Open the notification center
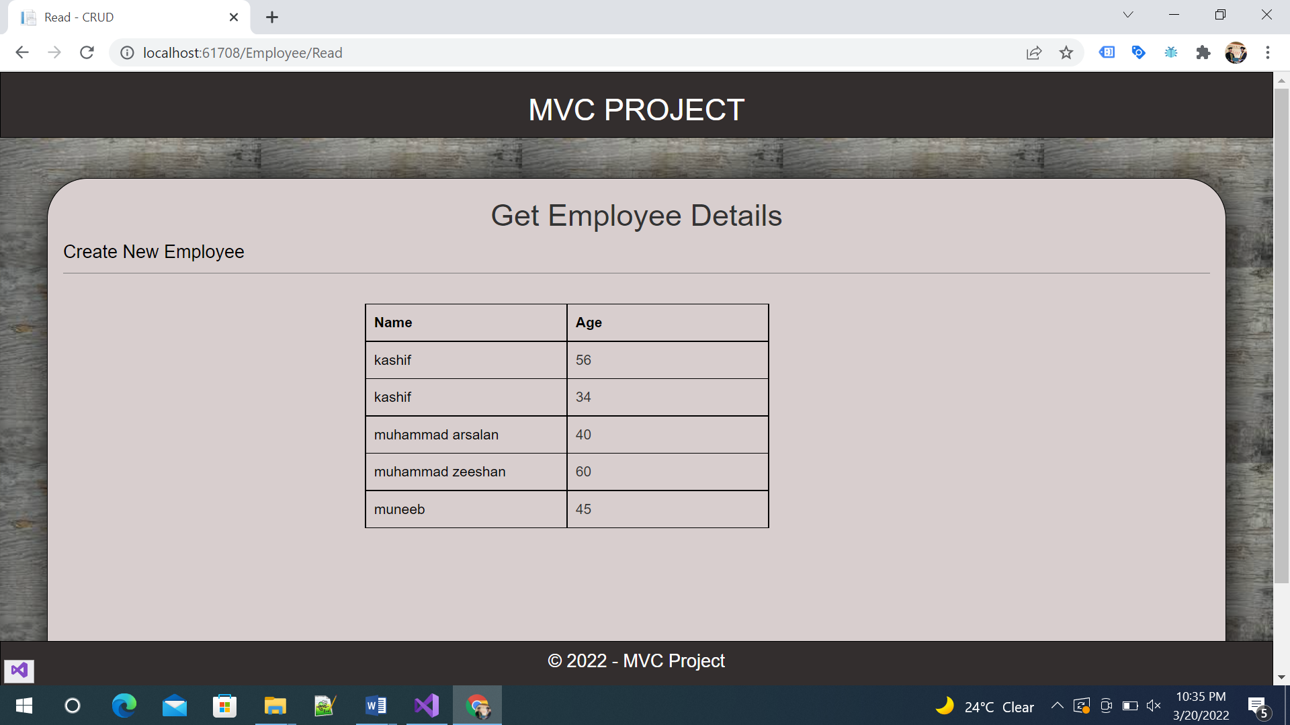 coord(1258,706)
